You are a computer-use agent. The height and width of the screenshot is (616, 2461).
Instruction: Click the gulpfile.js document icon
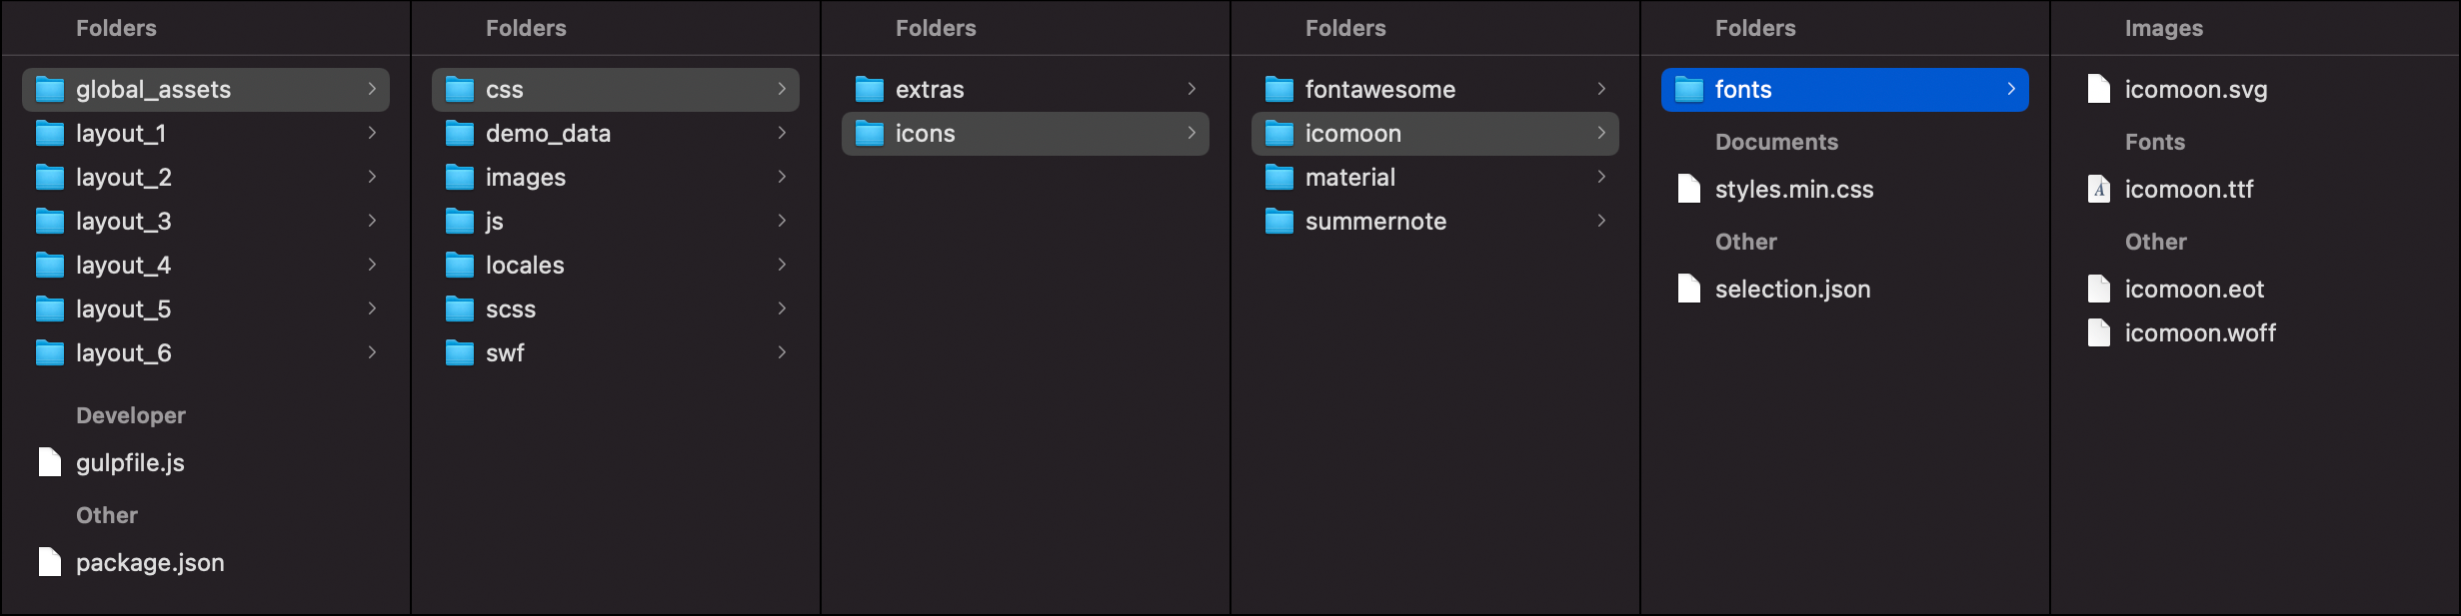tap(50, 462)
